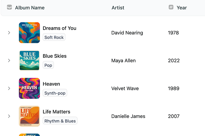205x136 pixels.
Task: Expand the Heaven album row
Action: pos(9,88)
